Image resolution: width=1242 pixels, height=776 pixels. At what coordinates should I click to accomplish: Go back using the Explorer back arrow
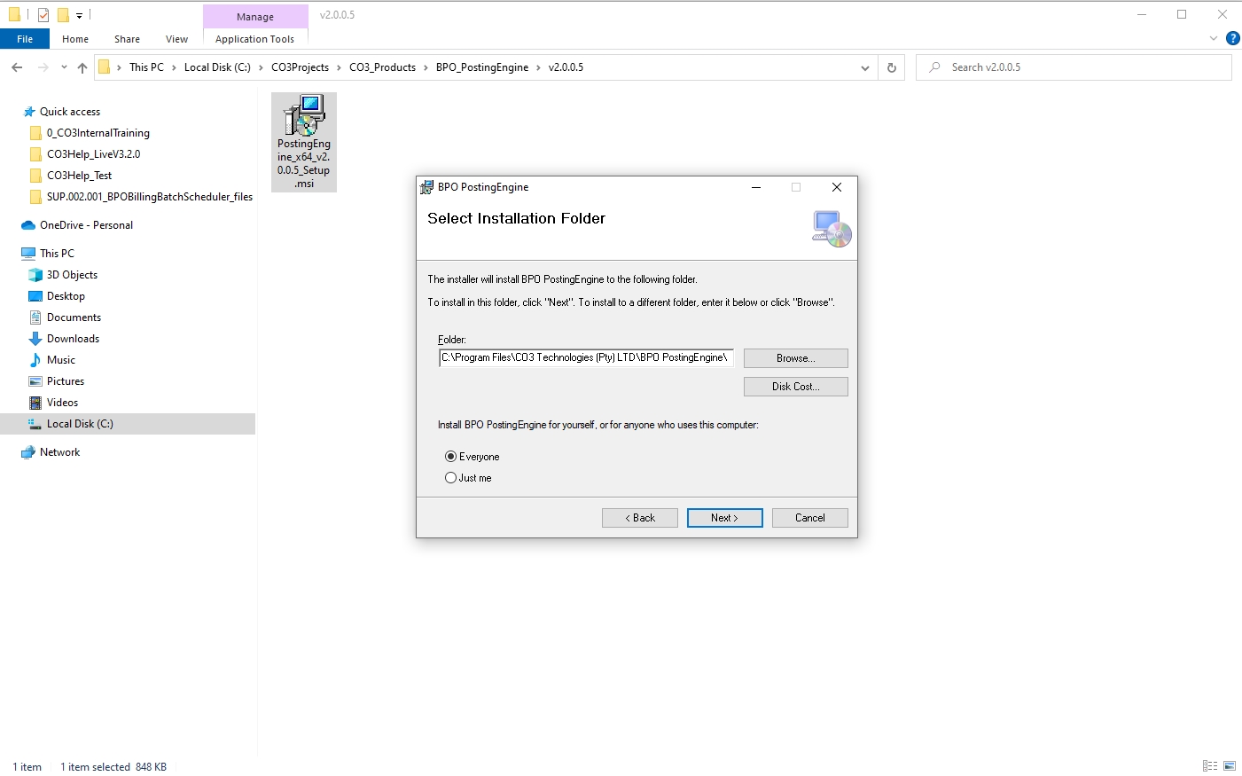pyautogui.click(x=17, y=67)
